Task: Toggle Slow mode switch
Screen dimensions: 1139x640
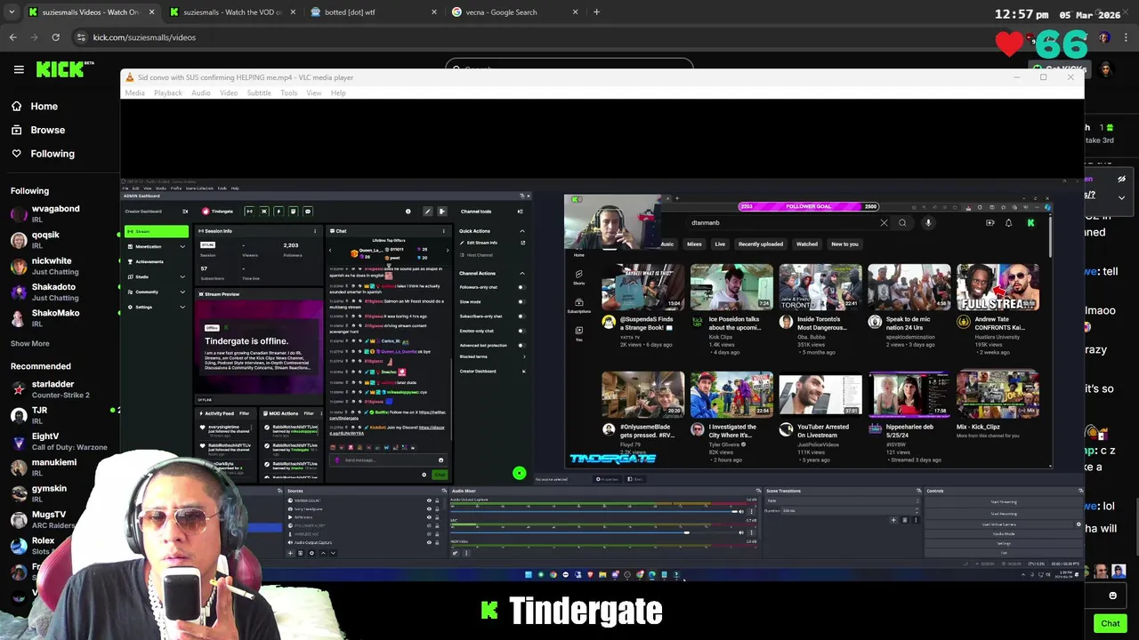Action: coord(521,301)
